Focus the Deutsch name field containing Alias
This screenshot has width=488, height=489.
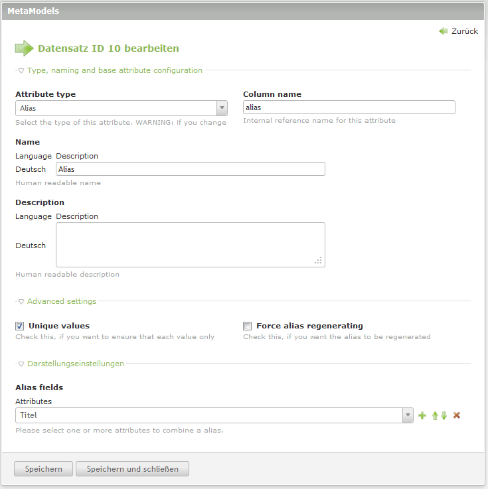tap(191, 169)
